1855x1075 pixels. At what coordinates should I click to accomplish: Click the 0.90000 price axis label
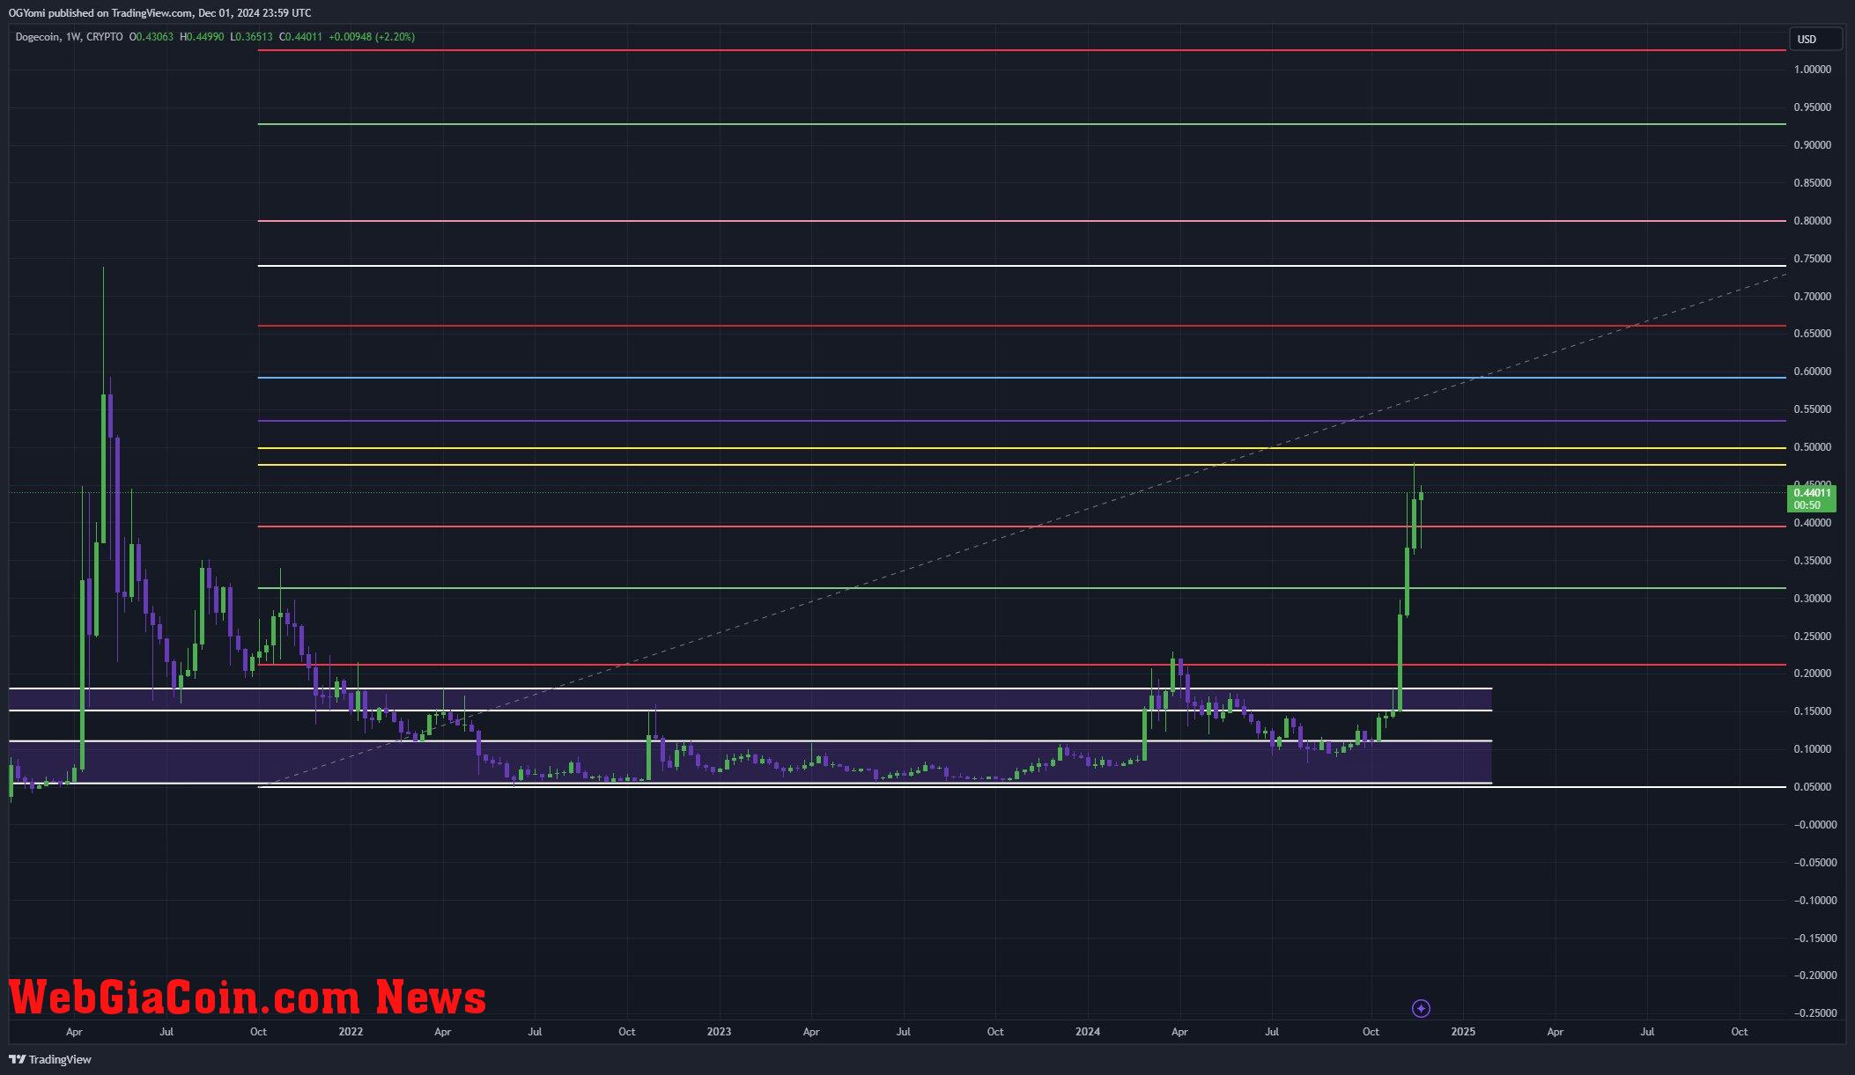tap(1813, 145)
